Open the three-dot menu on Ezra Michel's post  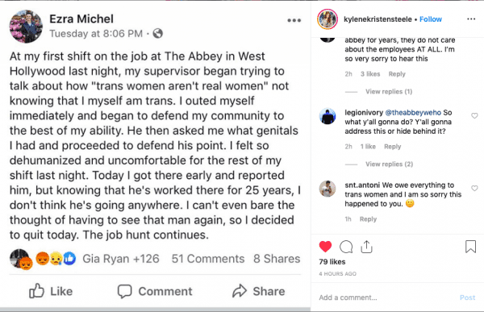294,20
